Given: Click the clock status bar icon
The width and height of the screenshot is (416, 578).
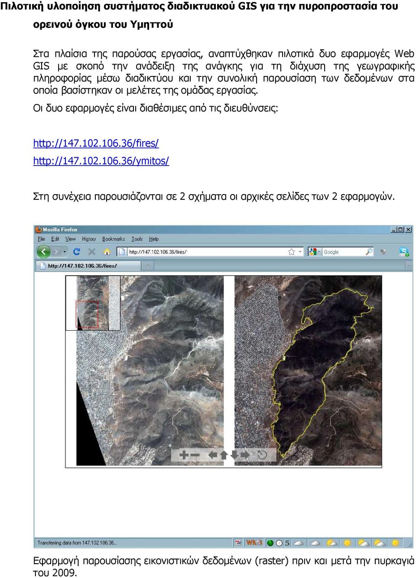Looking at the screenshot, I should 279,543.
